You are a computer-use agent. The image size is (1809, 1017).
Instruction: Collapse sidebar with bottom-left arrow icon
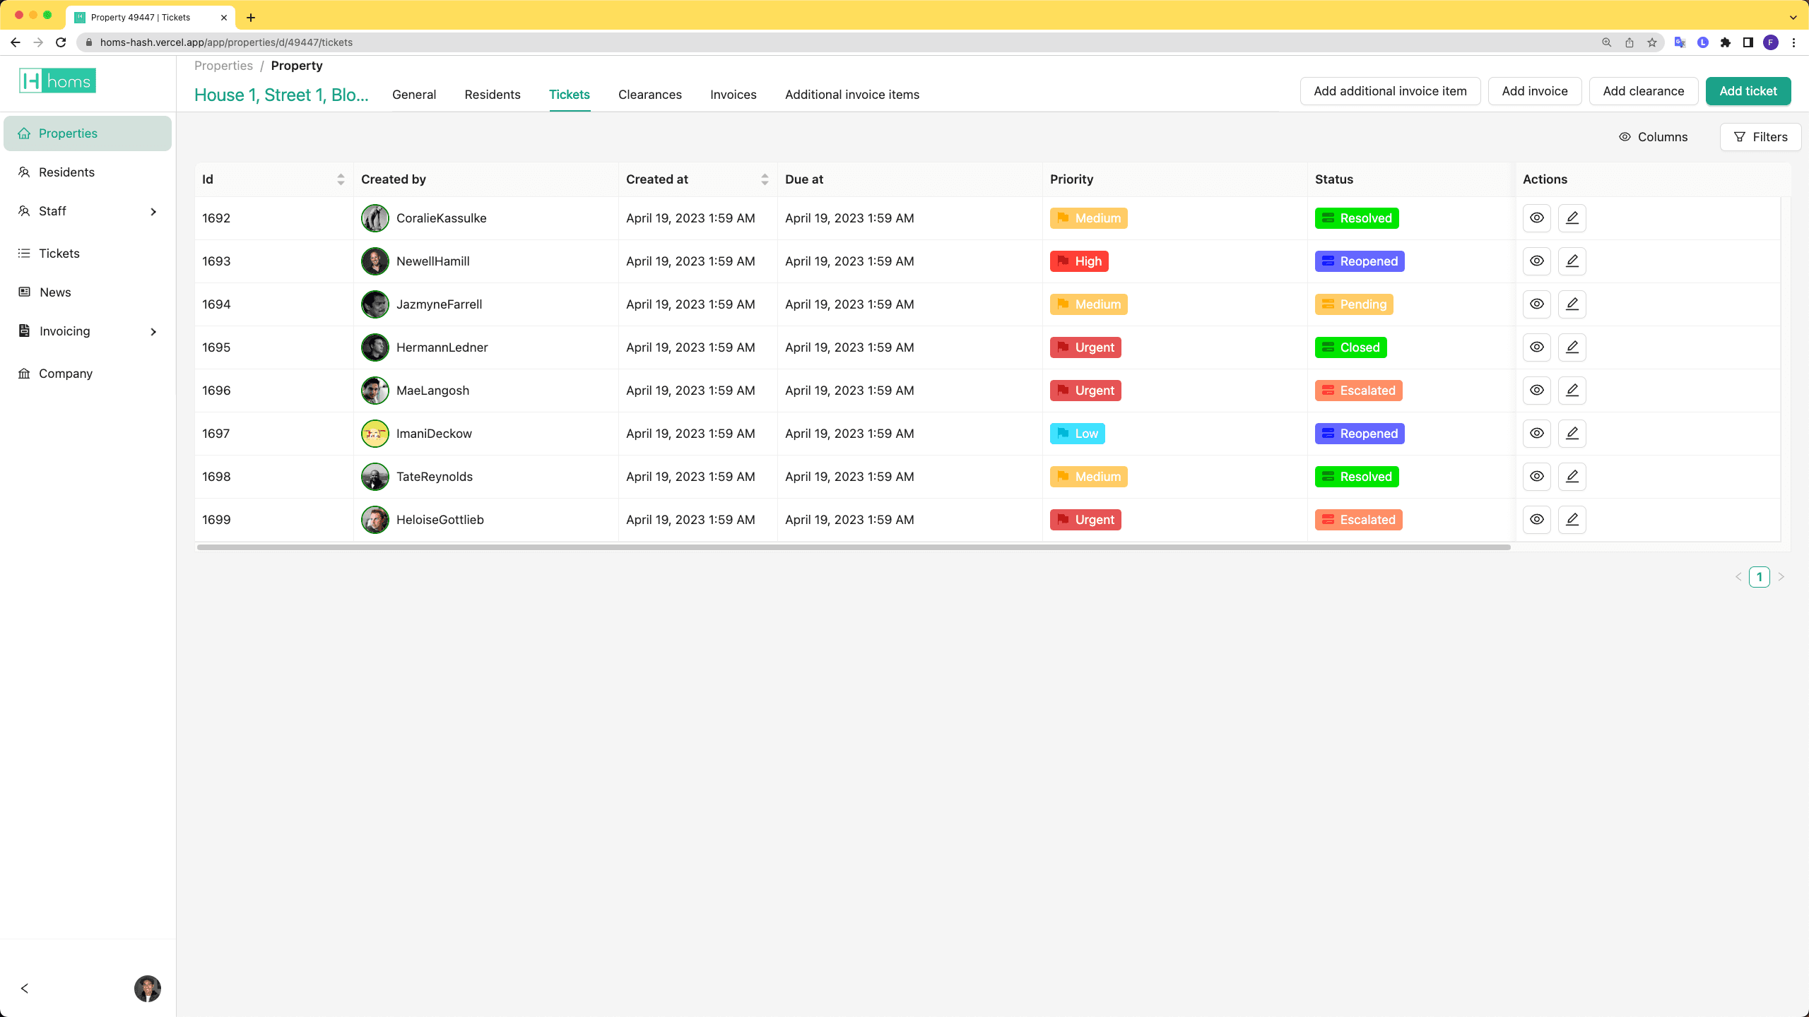pos(25,988)
